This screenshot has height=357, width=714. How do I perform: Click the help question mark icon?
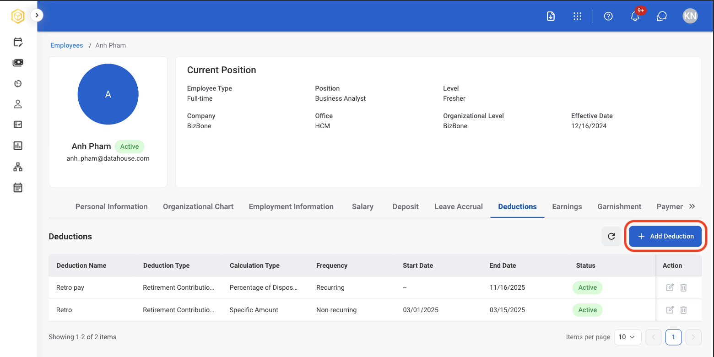point(608,16)
